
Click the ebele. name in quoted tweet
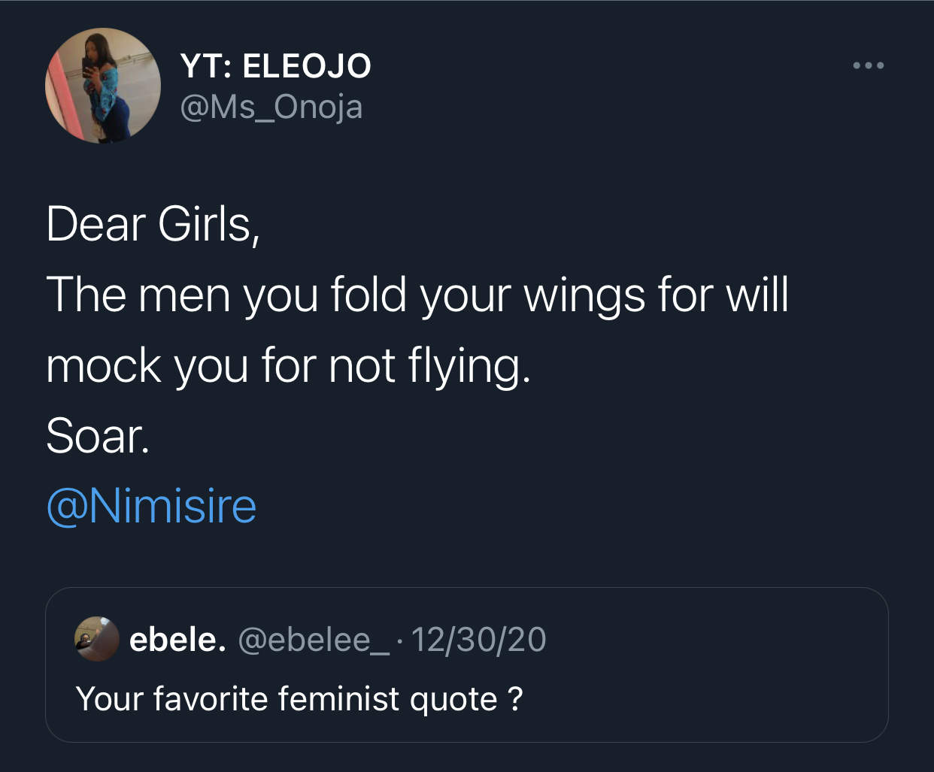177,640
